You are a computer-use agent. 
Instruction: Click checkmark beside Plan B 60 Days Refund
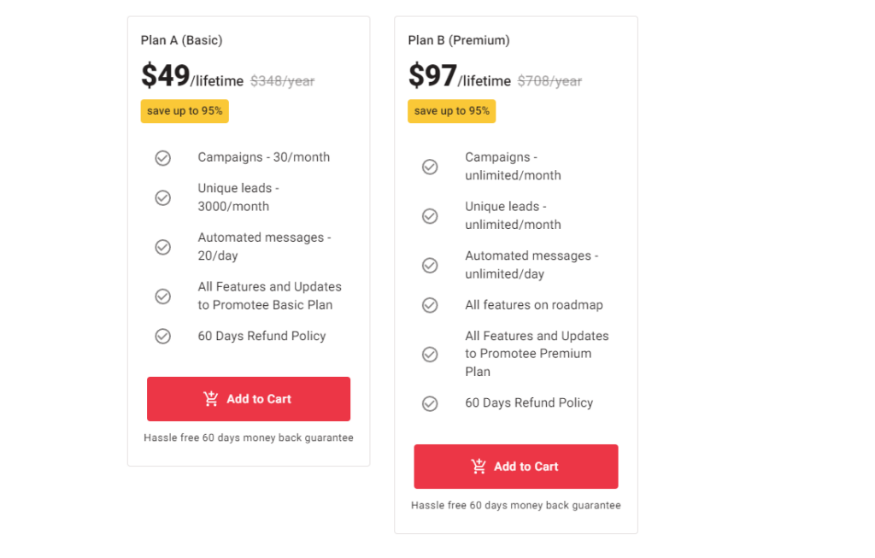[x=430, y=403]
